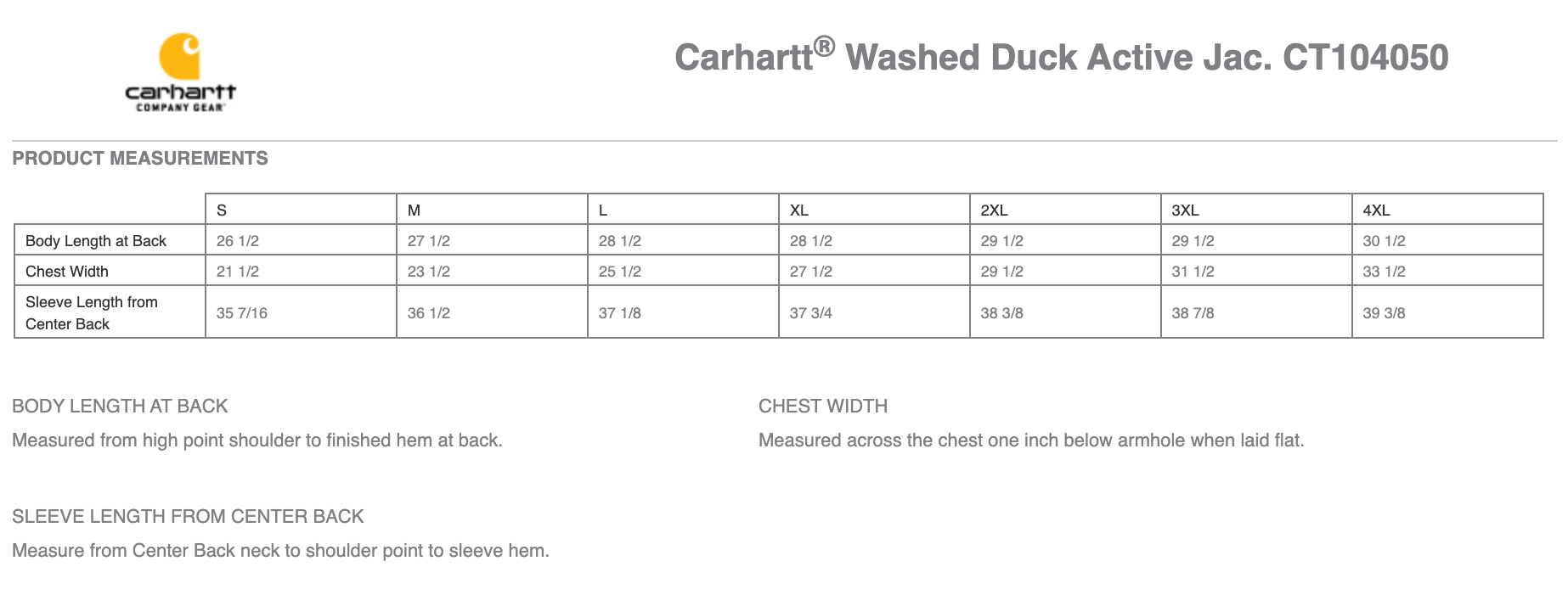Click SLEEVE LENGTH FROM CENTER BACK description heading
1568x606 pixels.
point(188,517)
